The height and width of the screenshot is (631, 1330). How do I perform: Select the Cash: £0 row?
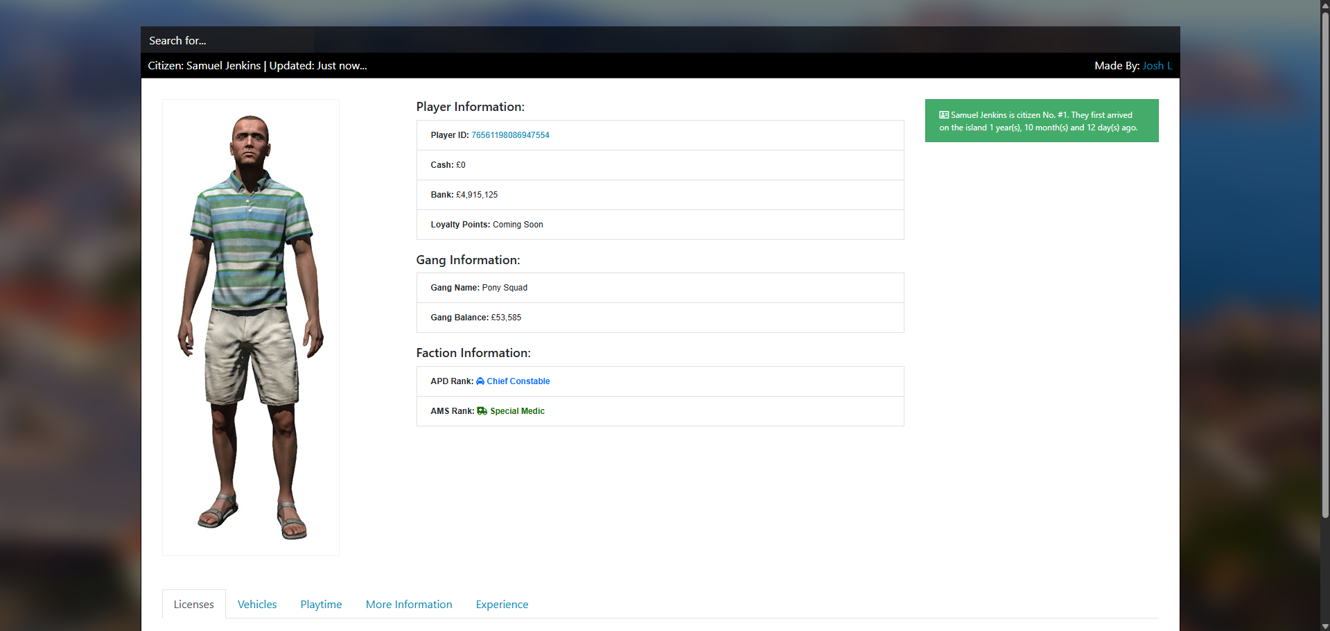[660, 165]
